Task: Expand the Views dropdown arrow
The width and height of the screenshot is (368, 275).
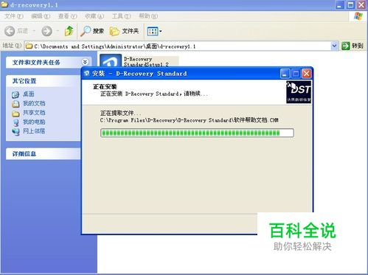Action: point(161,32)
